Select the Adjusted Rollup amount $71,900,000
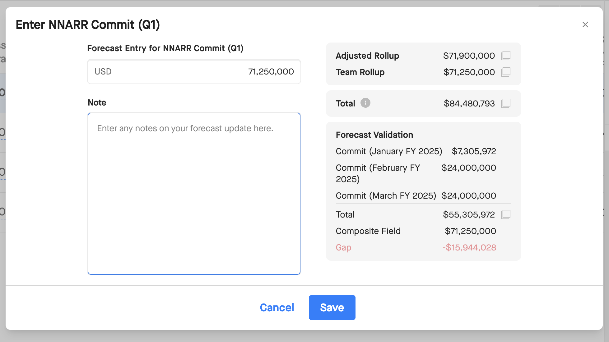Image resolution: width=609 pixels, height=342 pixels. click(469, 56)
